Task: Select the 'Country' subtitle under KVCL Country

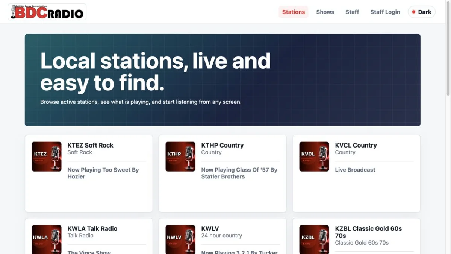Action: [345, 152]
